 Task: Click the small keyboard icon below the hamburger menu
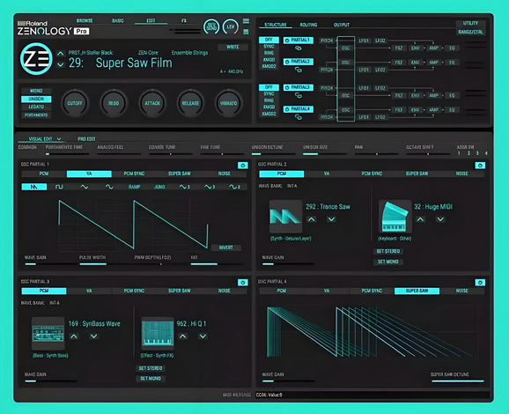[x=246, y=32]
